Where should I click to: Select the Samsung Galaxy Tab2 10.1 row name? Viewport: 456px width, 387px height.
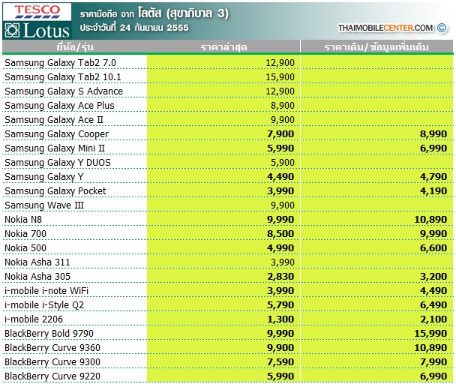point(63,77)
